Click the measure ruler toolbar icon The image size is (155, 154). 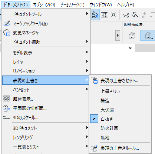pyautogui.click(x=104, y=15)
